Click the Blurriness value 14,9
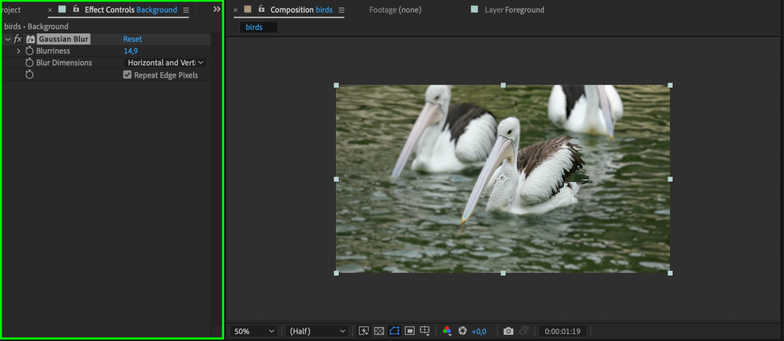This screenshot has width=784, height=341. pyautogui.click(x=131, y=51)
